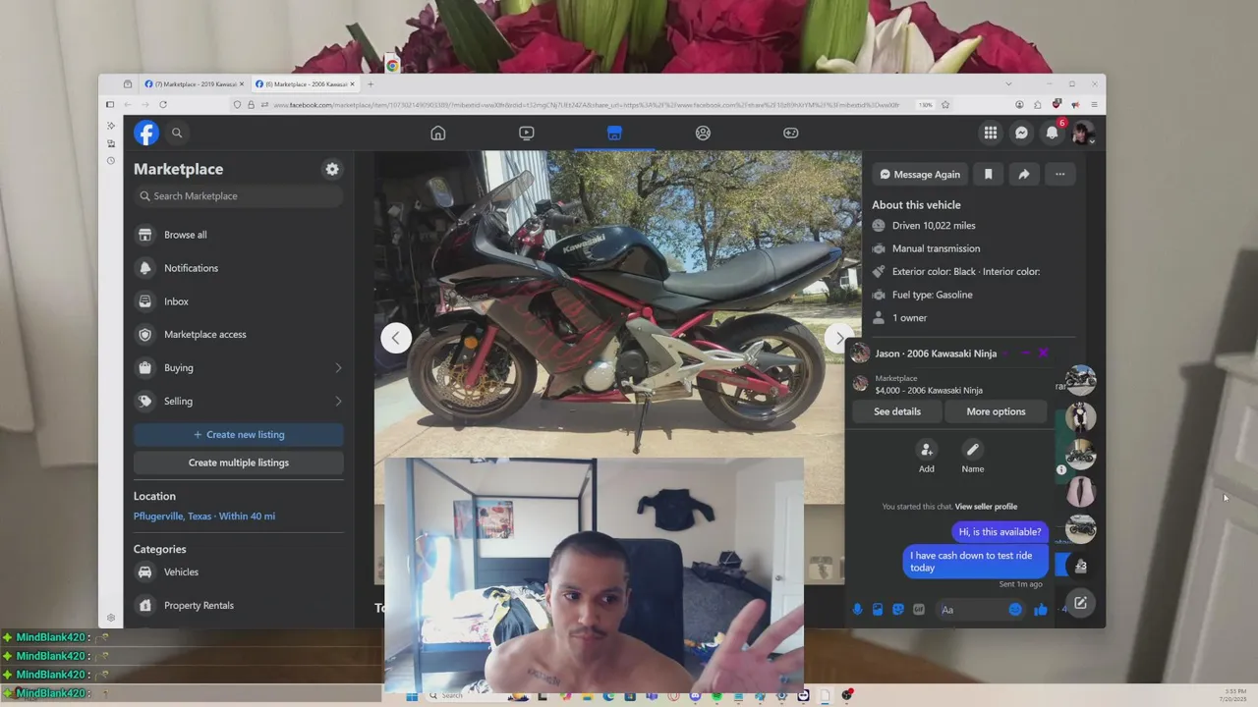Send a thumbs-up like in chat
This screenshot has width=1258, height=707.
coord(1041,610)
